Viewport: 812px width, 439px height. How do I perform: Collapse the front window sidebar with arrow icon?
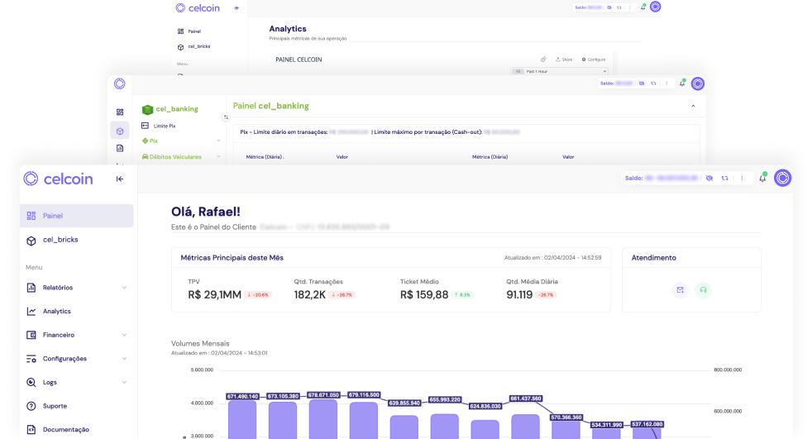pos(120,179)
